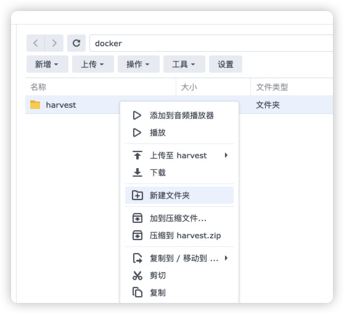Click the back navigation arrow
344x314 pixels.
tap(36, 43)
